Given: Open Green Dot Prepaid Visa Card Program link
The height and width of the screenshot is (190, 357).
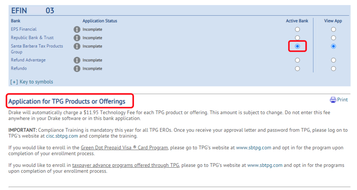Looking at the screenshot, I should [x=124, y=148].
